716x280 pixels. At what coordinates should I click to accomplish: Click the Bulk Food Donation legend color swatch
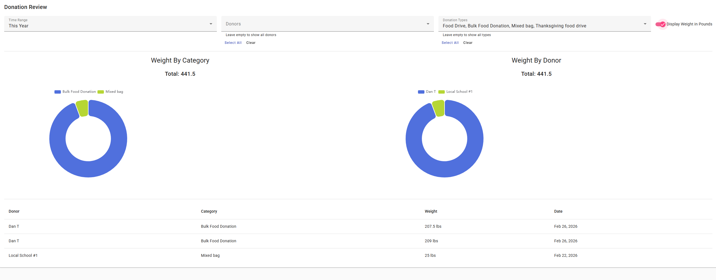[57, 92]
